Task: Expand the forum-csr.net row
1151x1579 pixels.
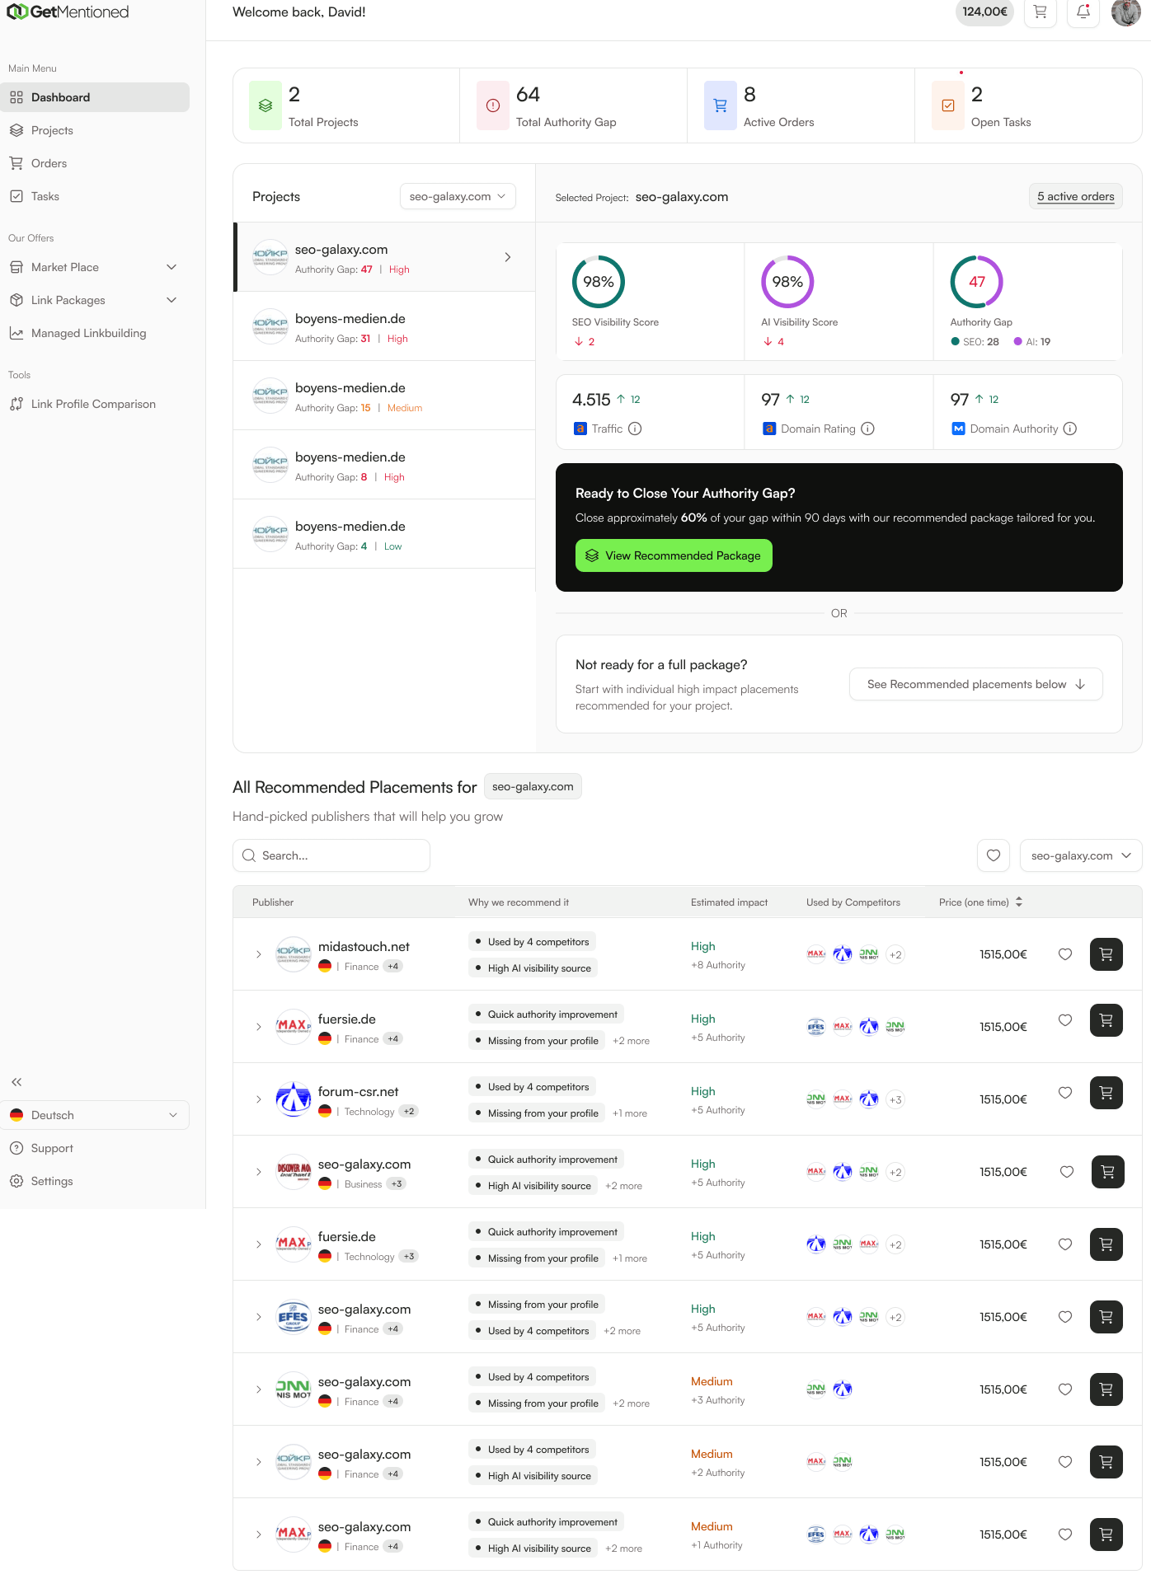Action: point(259,1099)
